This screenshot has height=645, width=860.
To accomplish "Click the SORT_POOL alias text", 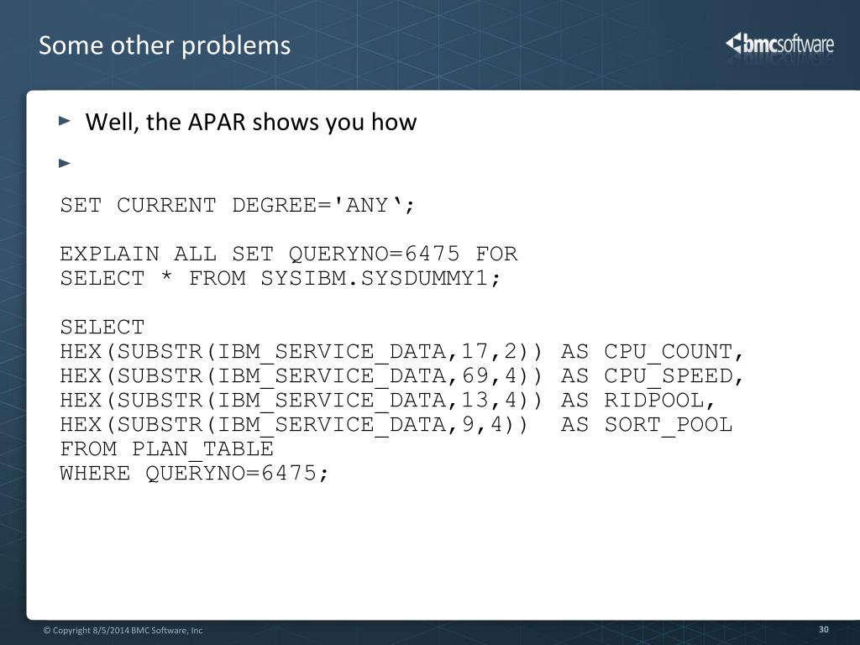I will point(669,425).
